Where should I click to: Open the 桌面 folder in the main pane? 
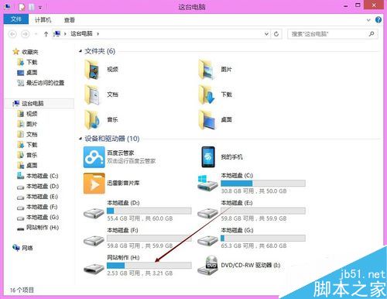[207, 119]
